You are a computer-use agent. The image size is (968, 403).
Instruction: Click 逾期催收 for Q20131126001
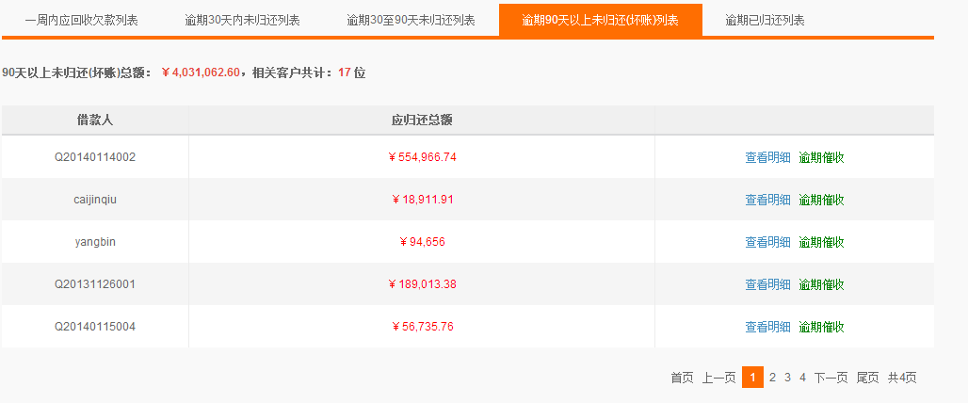click(x=821, y=284)
